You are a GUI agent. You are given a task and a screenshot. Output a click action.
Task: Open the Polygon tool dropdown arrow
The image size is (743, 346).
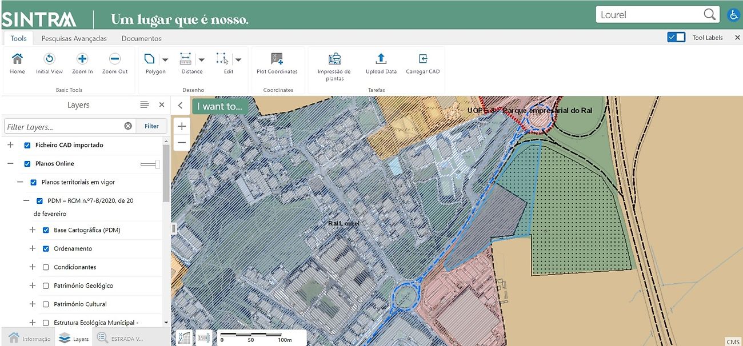click(165, 59)
